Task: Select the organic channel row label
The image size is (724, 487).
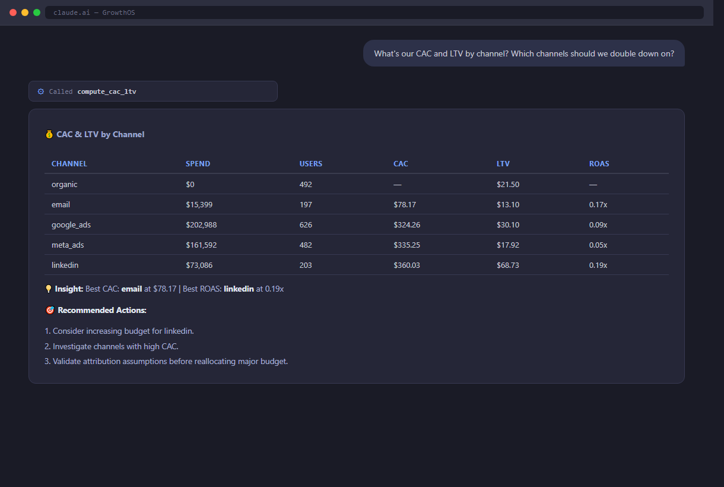Action: click(65, 184)
